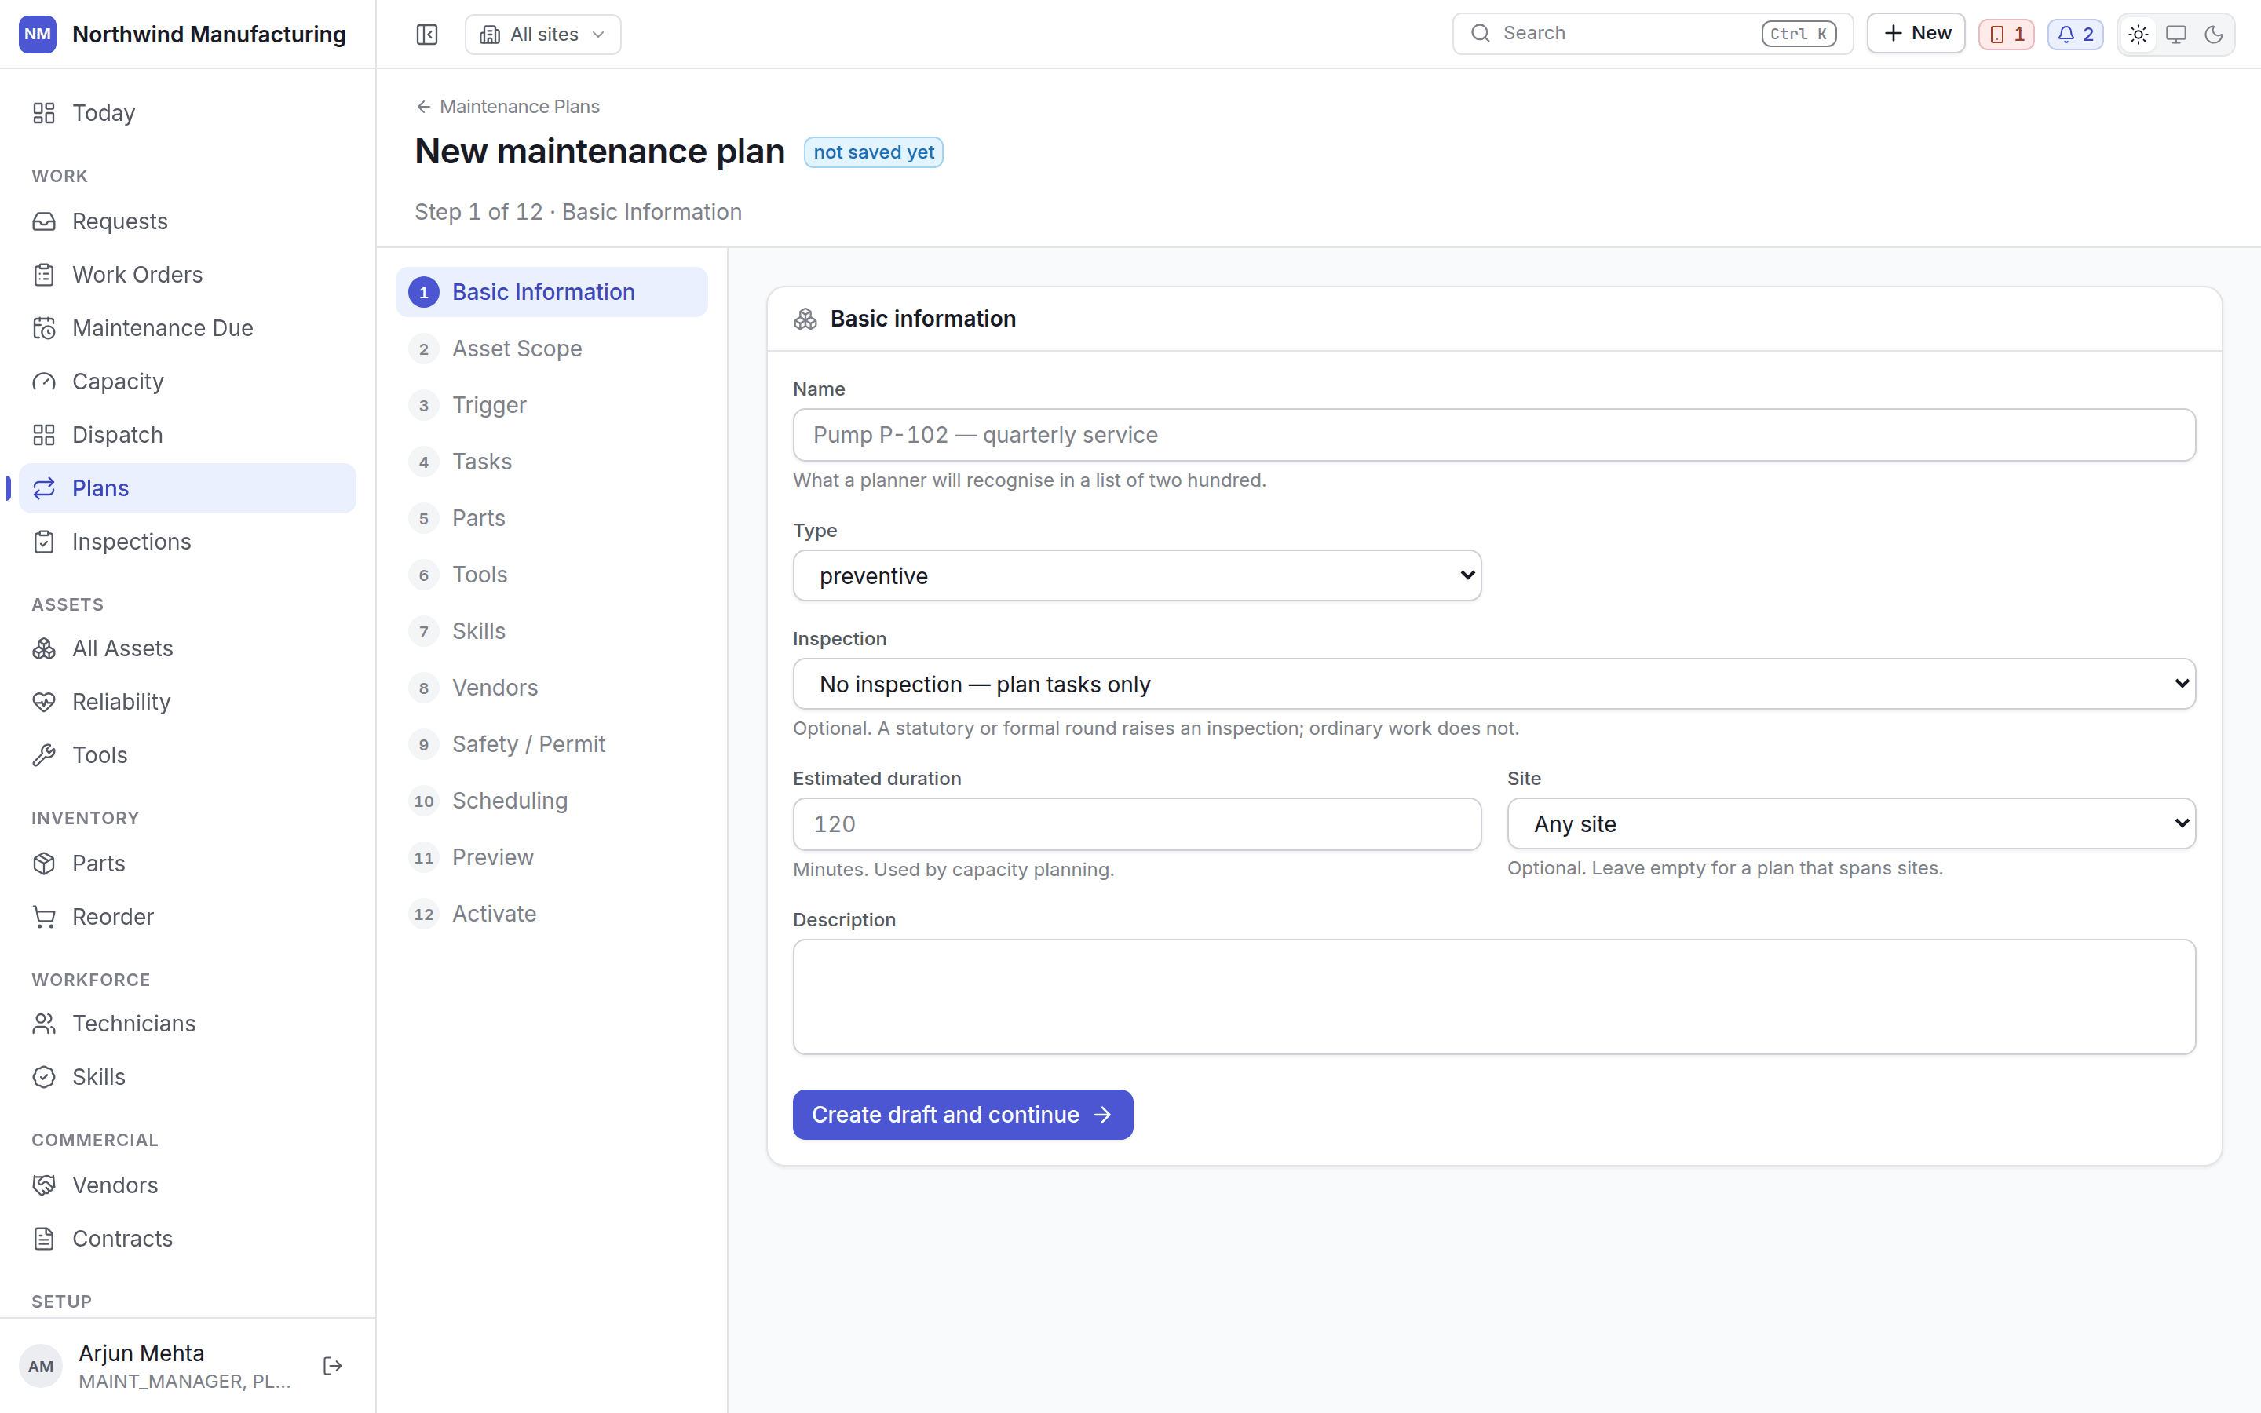Open Reliability in sidebar
2261x1413 pixels.
click(x=187, y=702)
